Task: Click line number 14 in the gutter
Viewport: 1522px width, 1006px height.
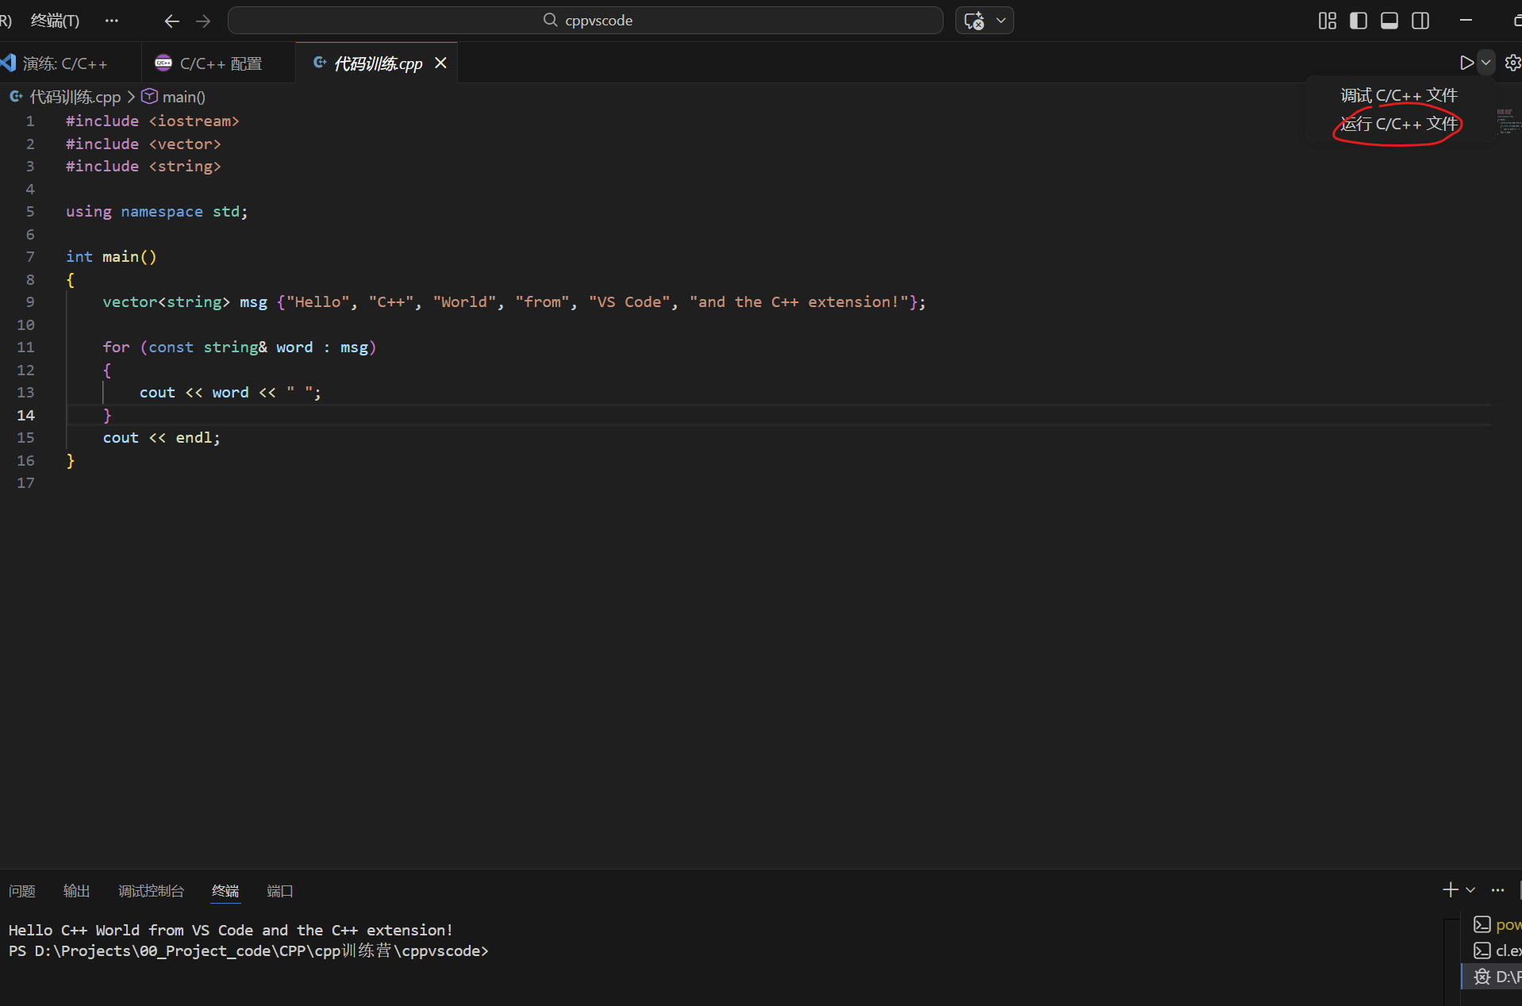Action: (26, 415)
